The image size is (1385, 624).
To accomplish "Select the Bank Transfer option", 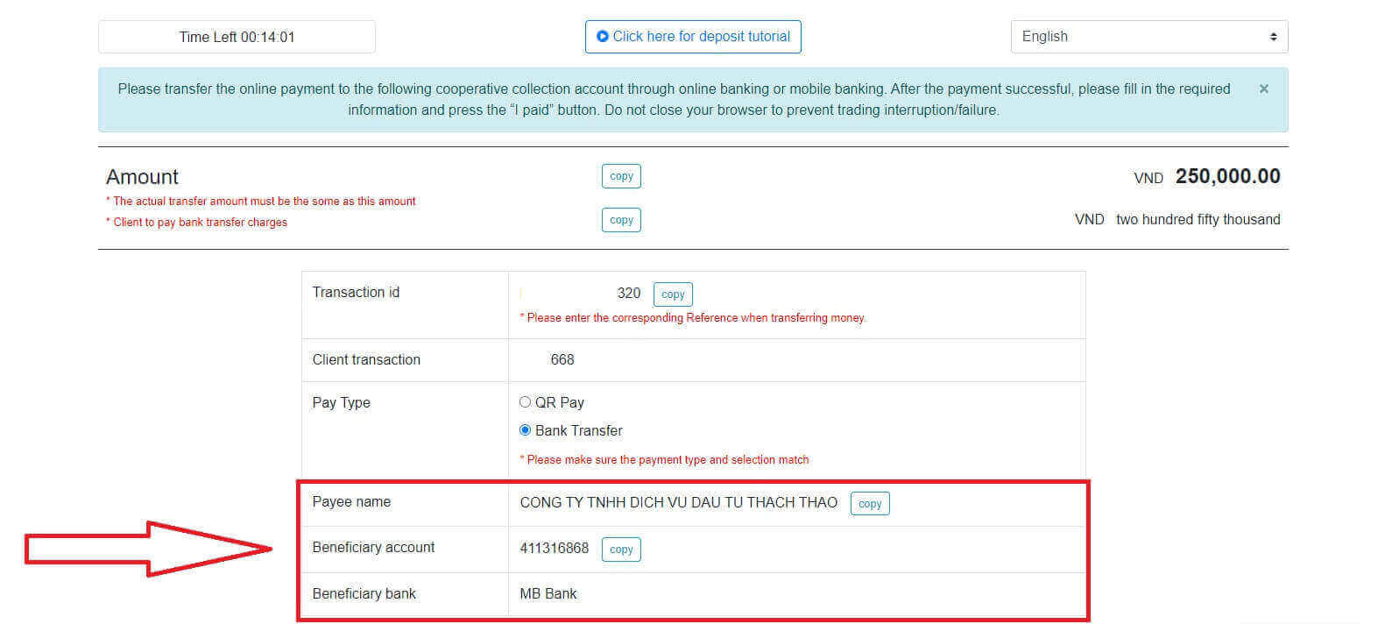I will tap(526, 430).
